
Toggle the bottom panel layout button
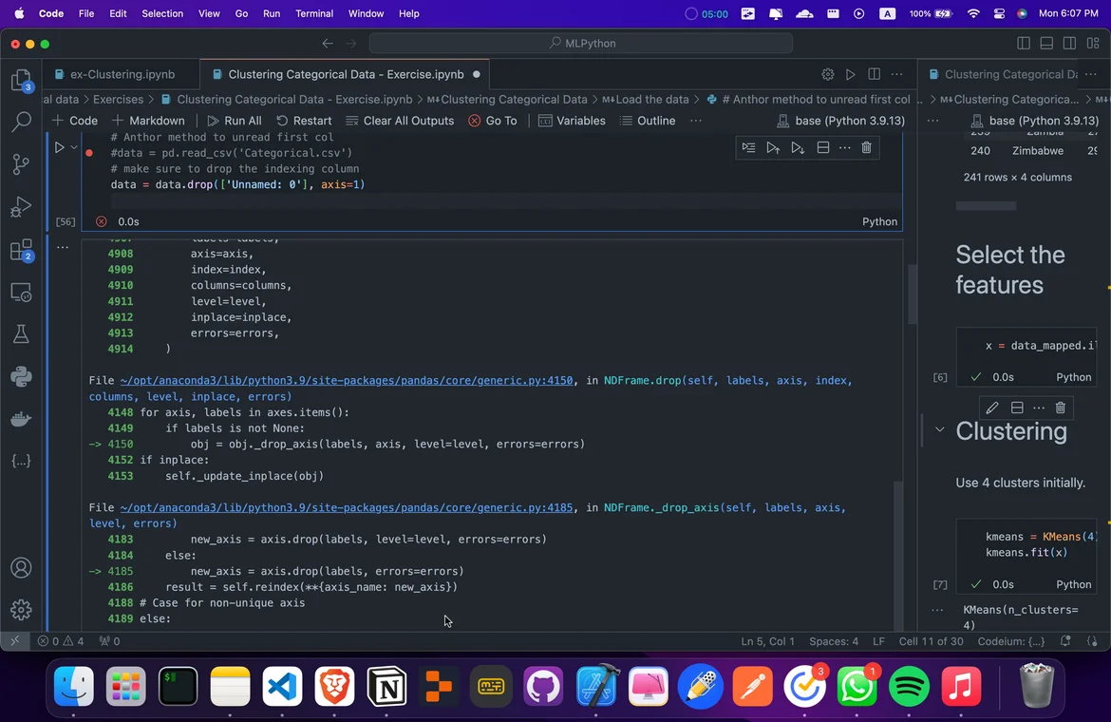1046,43
